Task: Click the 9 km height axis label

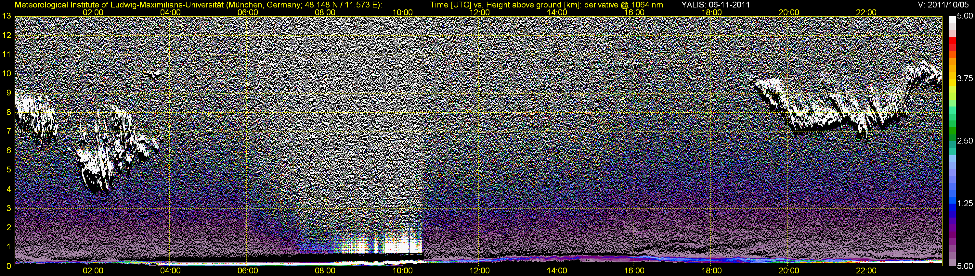Action: point(9,93)
